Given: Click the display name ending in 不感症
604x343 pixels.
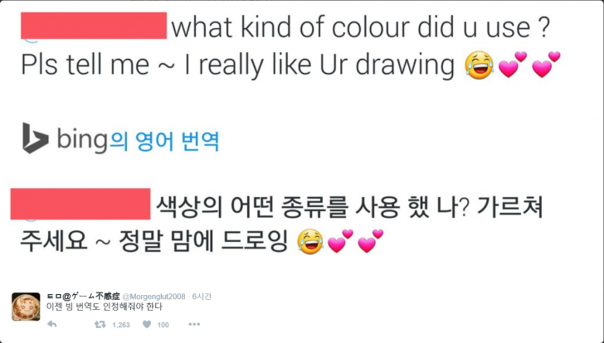Looking at the screenshot, I should (84, 296).
